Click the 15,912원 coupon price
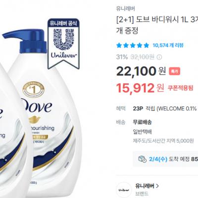The width and height of the screenshot is (198, 198). (140, 88)
